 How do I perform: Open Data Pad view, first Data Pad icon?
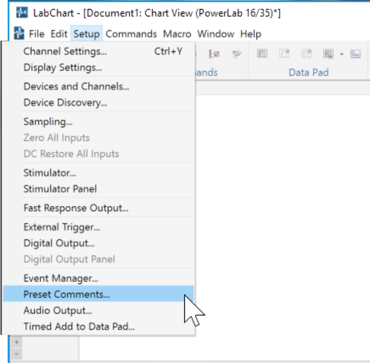click(262, 54)
